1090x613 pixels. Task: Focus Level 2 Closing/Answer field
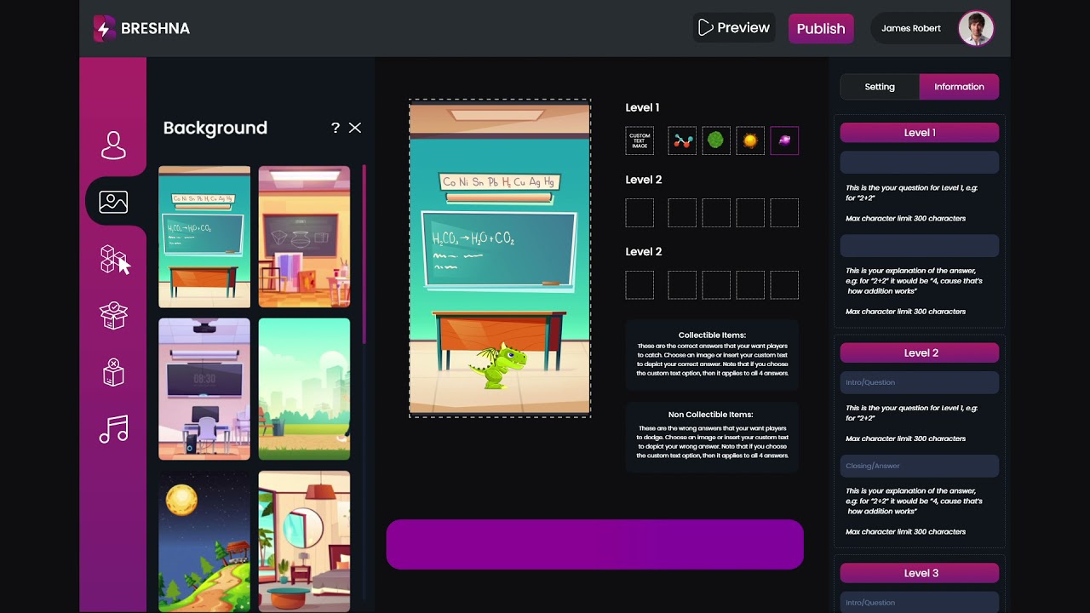click(x=920, y=466)
